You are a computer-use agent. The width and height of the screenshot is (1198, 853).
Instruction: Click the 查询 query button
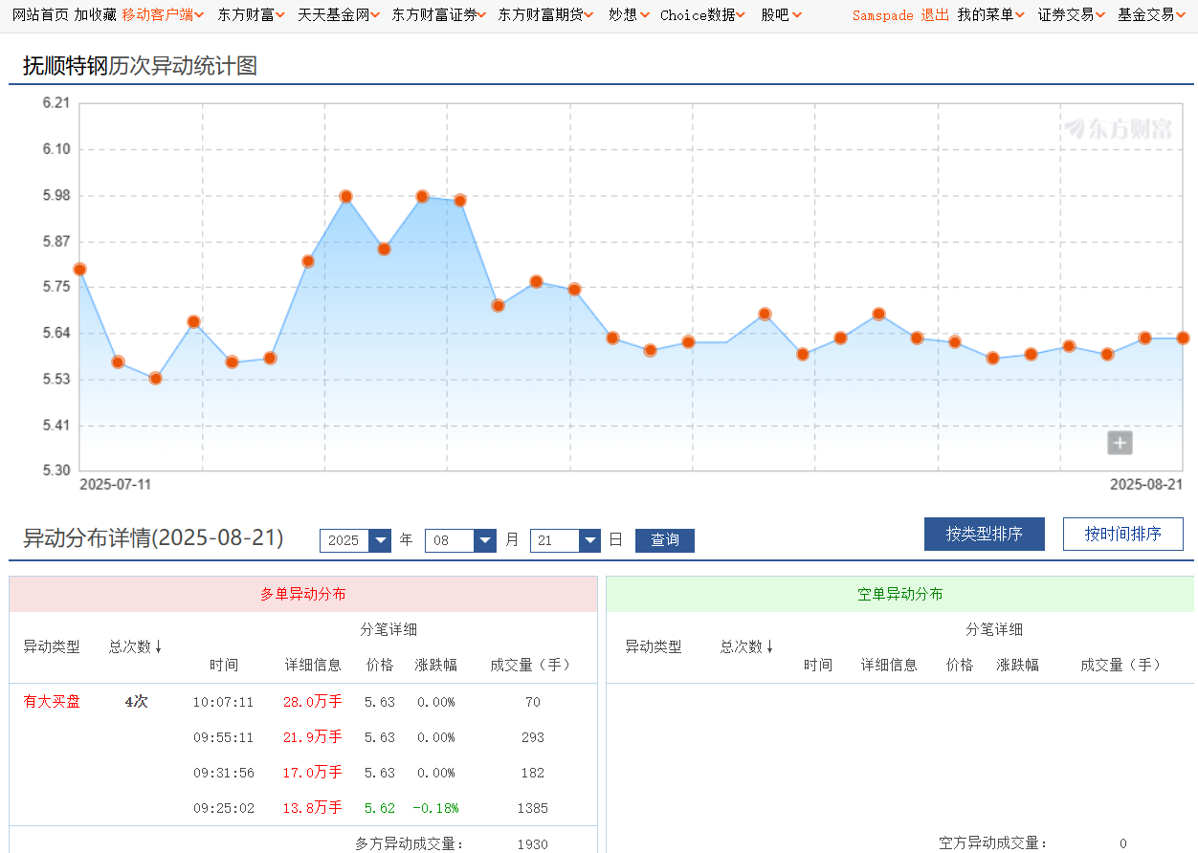coord(665,540)
